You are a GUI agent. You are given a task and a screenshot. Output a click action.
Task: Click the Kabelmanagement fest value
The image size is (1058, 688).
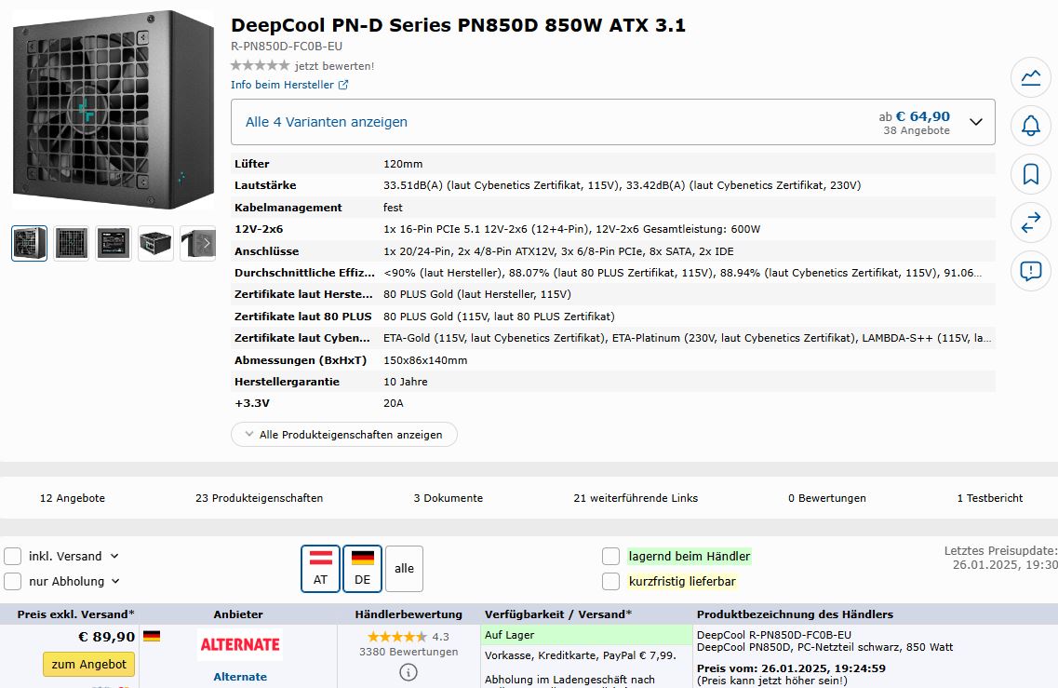pos(393,208)
